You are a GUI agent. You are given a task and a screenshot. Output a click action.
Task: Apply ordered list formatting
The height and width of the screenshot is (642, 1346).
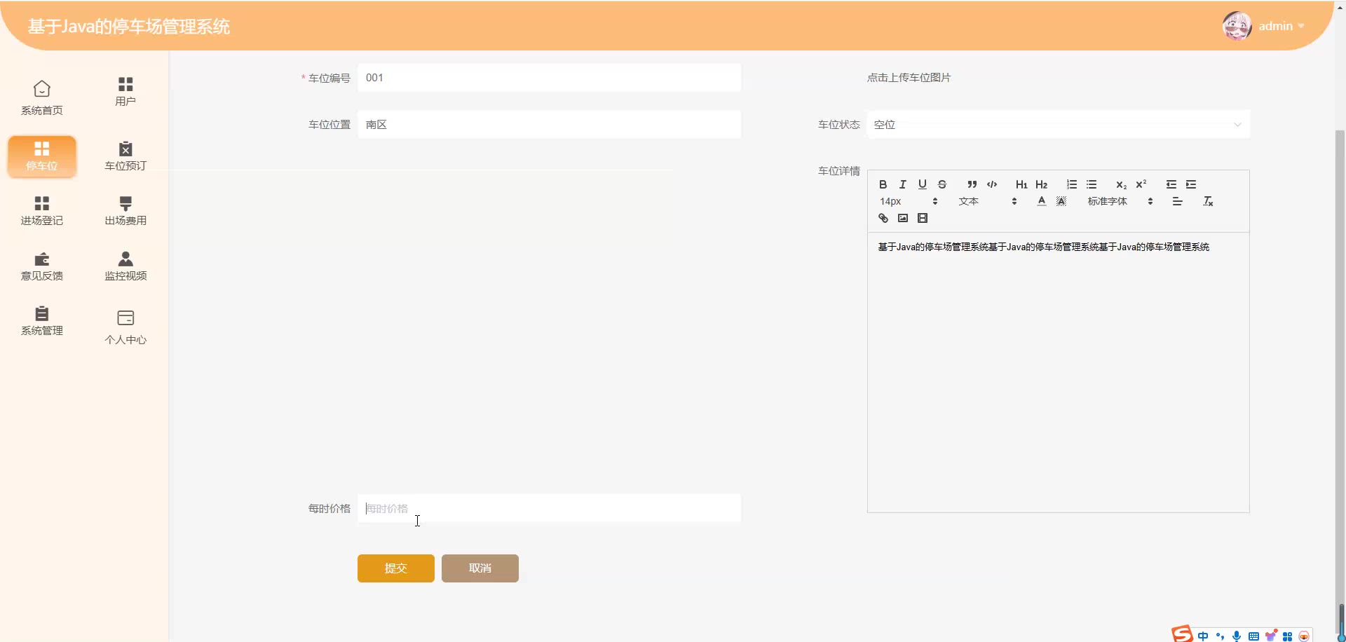1071,184
